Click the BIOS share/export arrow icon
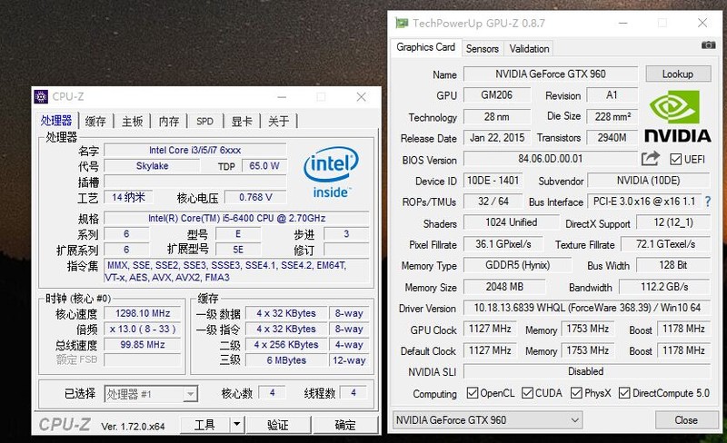 (650, 159)
